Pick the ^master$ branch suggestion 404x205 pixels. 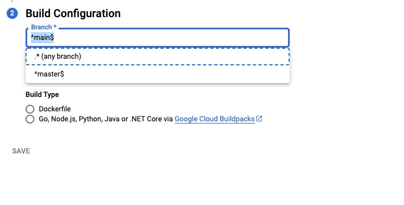[158, 74]
